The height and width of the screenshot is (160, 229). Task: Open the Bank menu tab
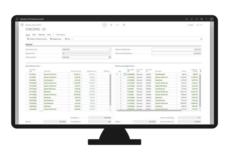pyautogui.click(x=34, y=34)
